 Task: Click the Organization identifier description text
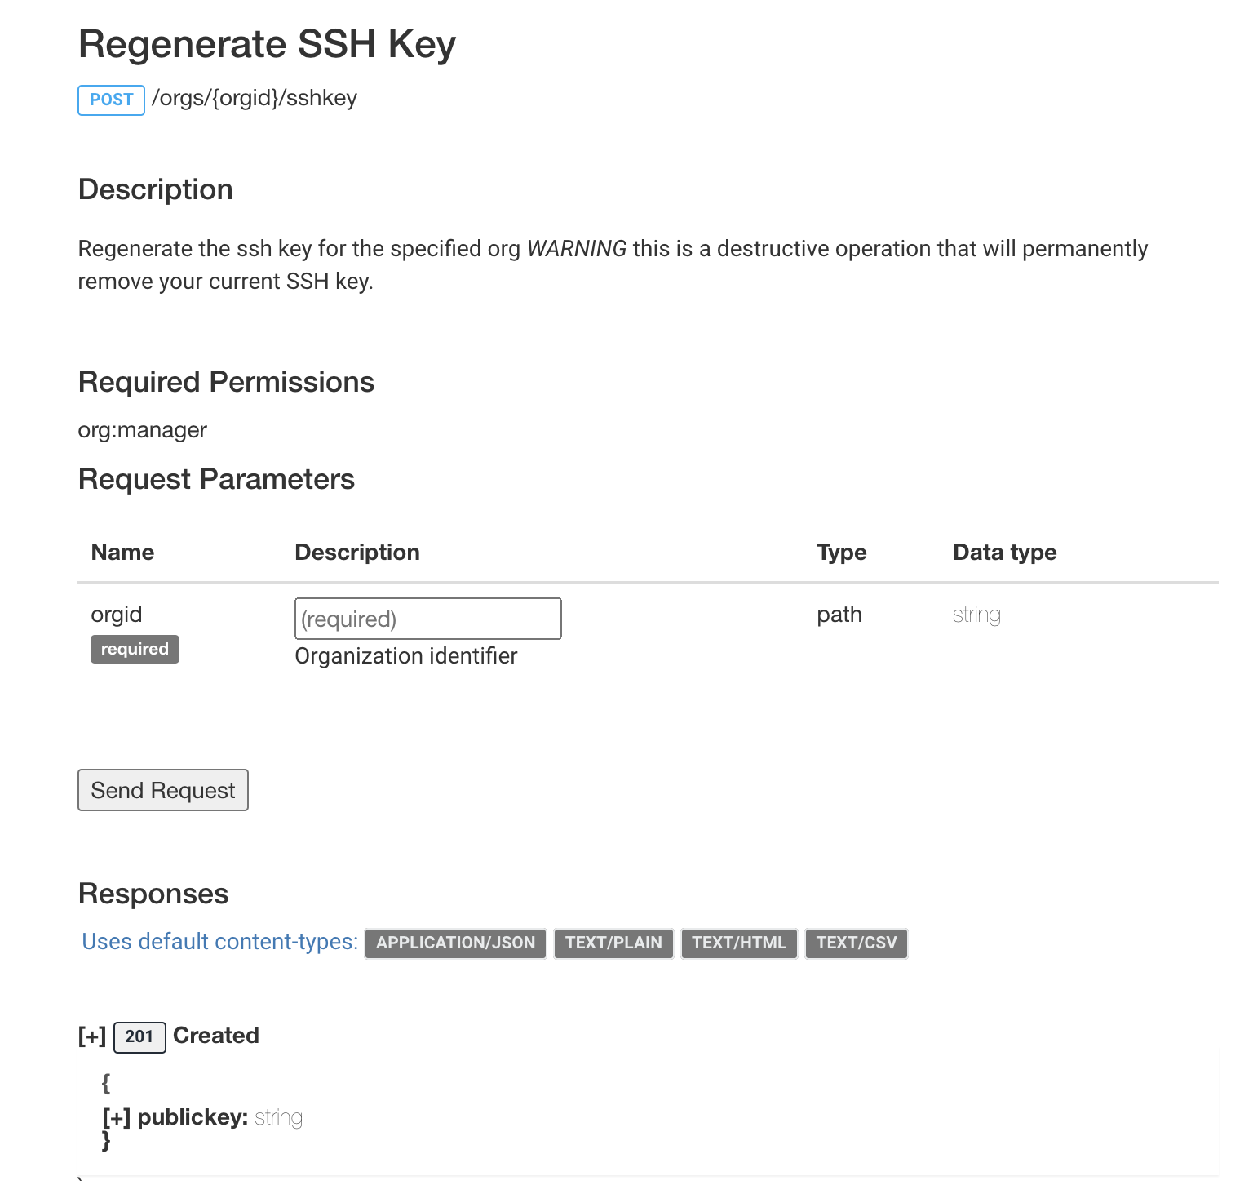point(405,656)
